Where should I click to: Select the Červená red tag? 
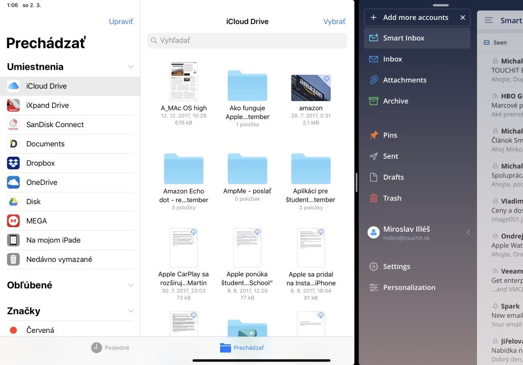coord(40,330)
